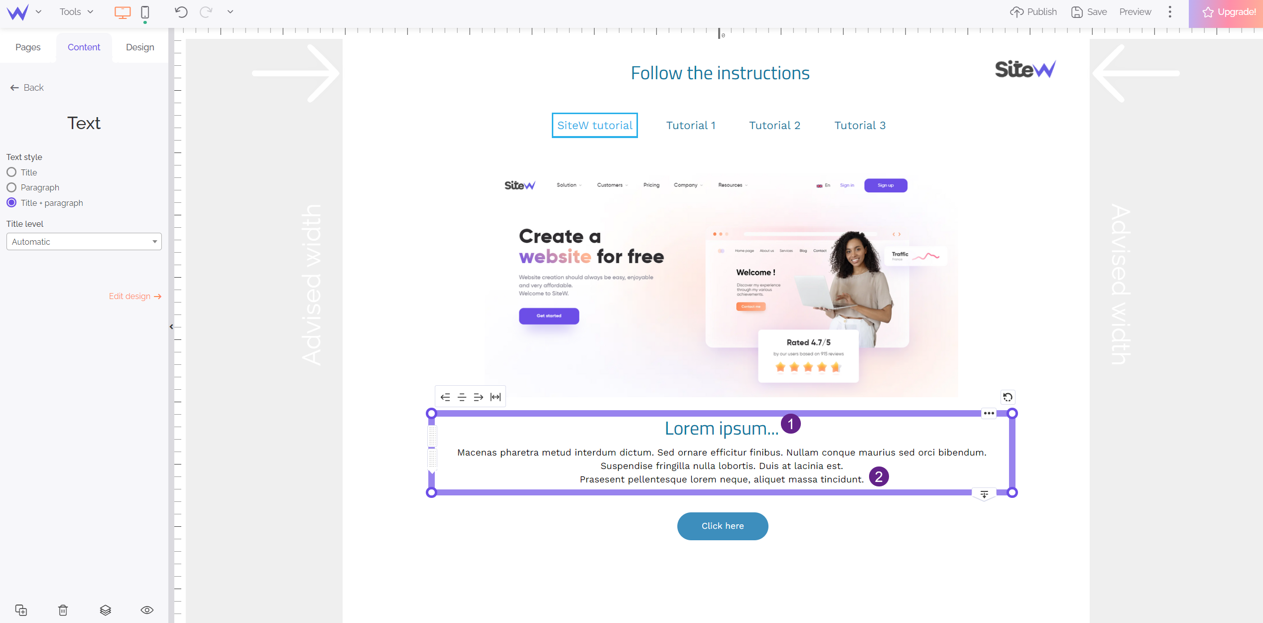The width and height of the screenshot is (1263, 623).
Task: Click the align left icon in toolbar
Action: pyautogui.click(x=445, y=397)
